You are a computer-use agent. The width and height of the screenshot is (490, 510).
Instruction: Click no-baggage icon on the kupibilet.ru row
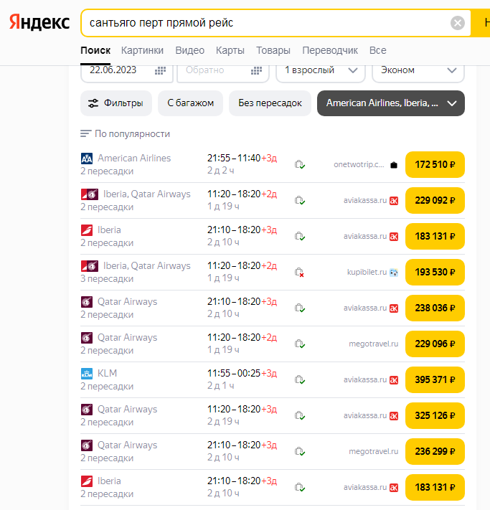click(x=300, y=272)
